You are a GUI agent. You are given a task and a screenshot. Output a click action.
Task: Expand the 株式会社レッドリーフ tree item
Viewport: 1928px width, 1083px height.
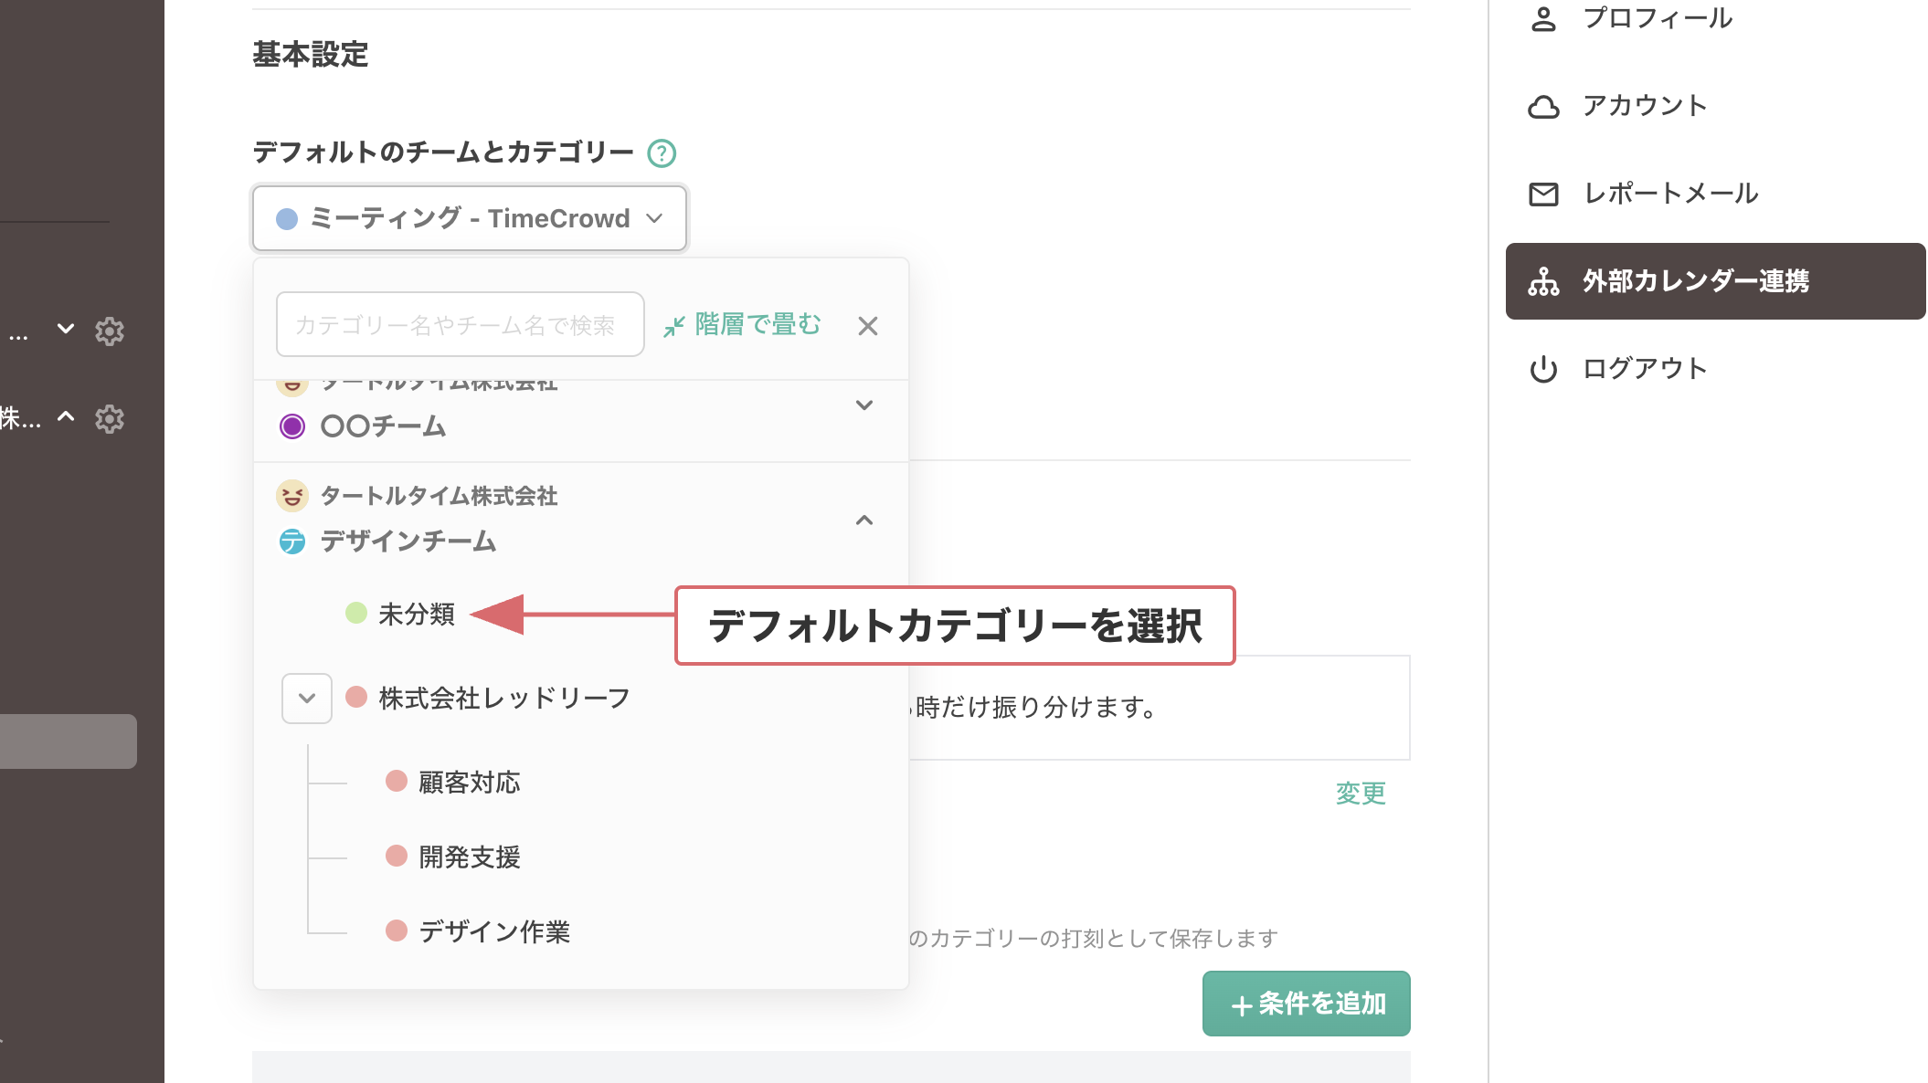tap(306, 698)
